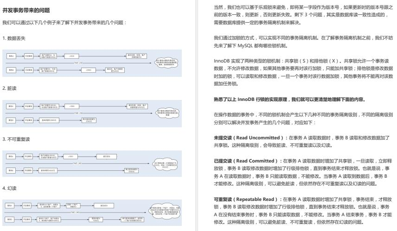Open the 幻读 timeline diagram

click(92, 213)
